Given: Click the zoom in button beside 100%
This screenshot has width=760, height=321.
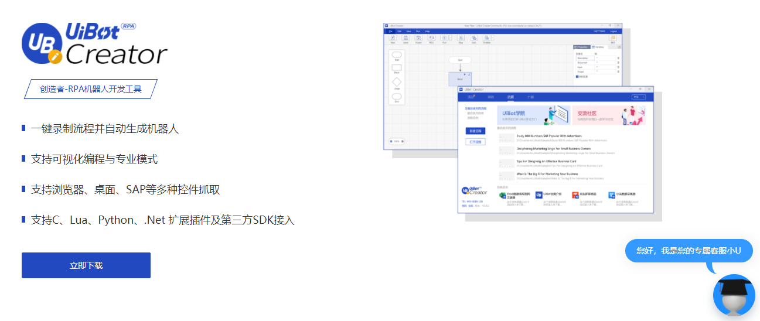Looking at the screenshot, I should (x=403, y=141).
